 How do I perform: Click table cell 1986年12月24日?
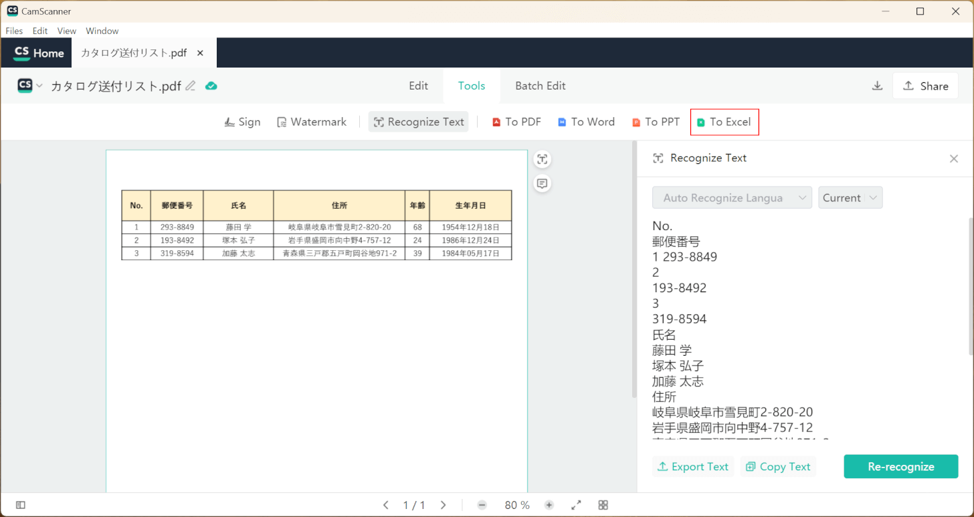470,240
